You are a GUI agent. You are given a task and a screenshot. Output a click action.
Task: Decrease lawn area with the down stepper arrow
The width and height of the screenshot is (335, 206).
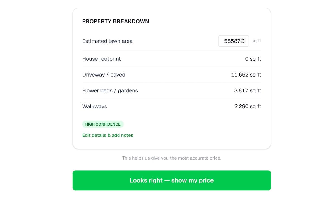click(243, 43)
